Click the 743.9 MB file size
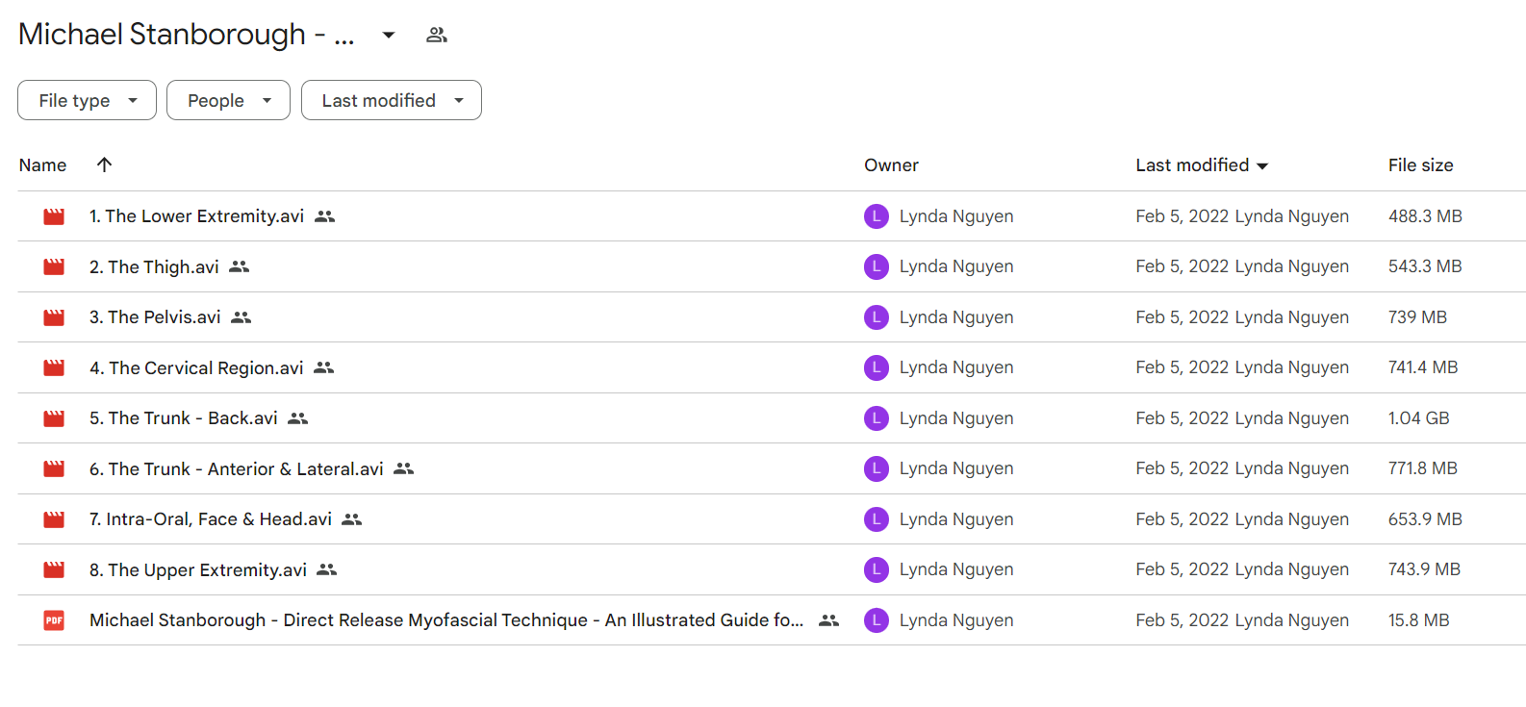 click(1424, 569)
